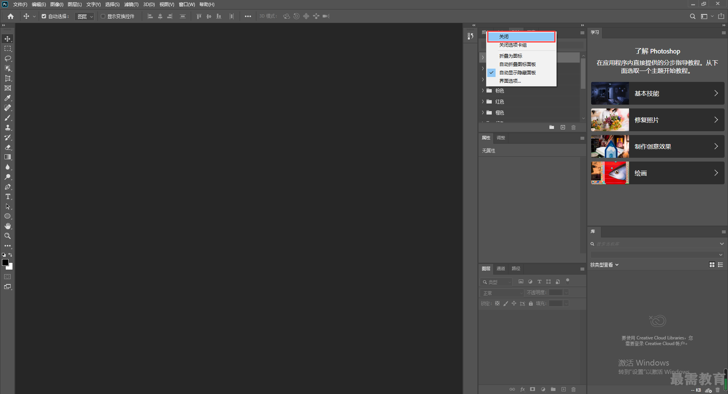Select the Ellipse shape tool

pyautogui.click(x=8, y=216)
